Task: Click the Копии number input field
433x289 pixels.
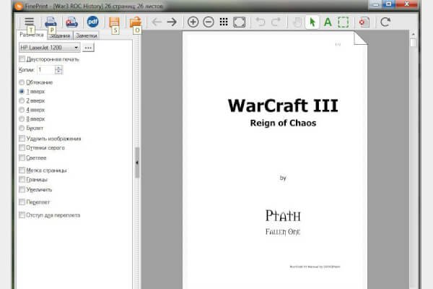Action: [x=46, y=70]
